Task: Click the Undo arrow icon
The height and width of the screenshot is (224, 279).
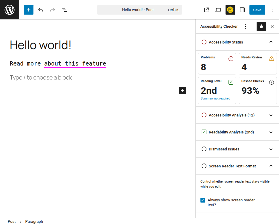Action: [x=41, y=10]
